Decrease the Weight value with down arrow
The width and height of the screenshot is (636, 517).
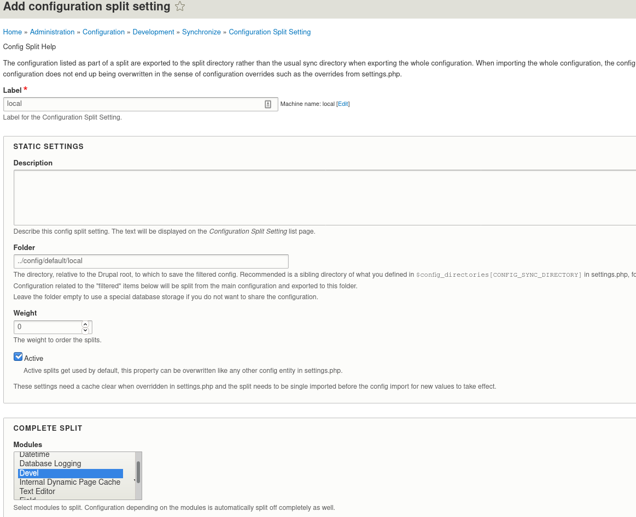pos(85,330)
